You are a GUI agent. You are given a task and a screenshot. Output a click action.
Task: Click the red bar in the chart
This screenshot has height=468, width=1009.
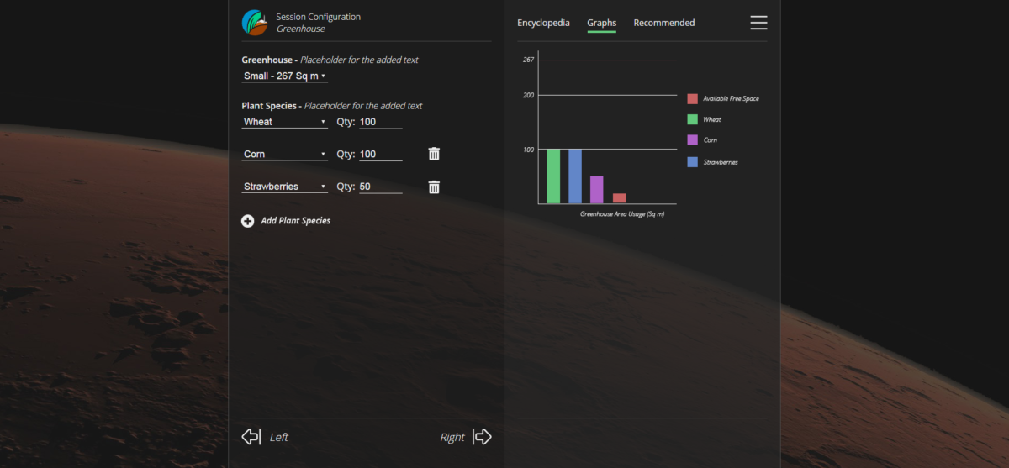pos(619,198)
